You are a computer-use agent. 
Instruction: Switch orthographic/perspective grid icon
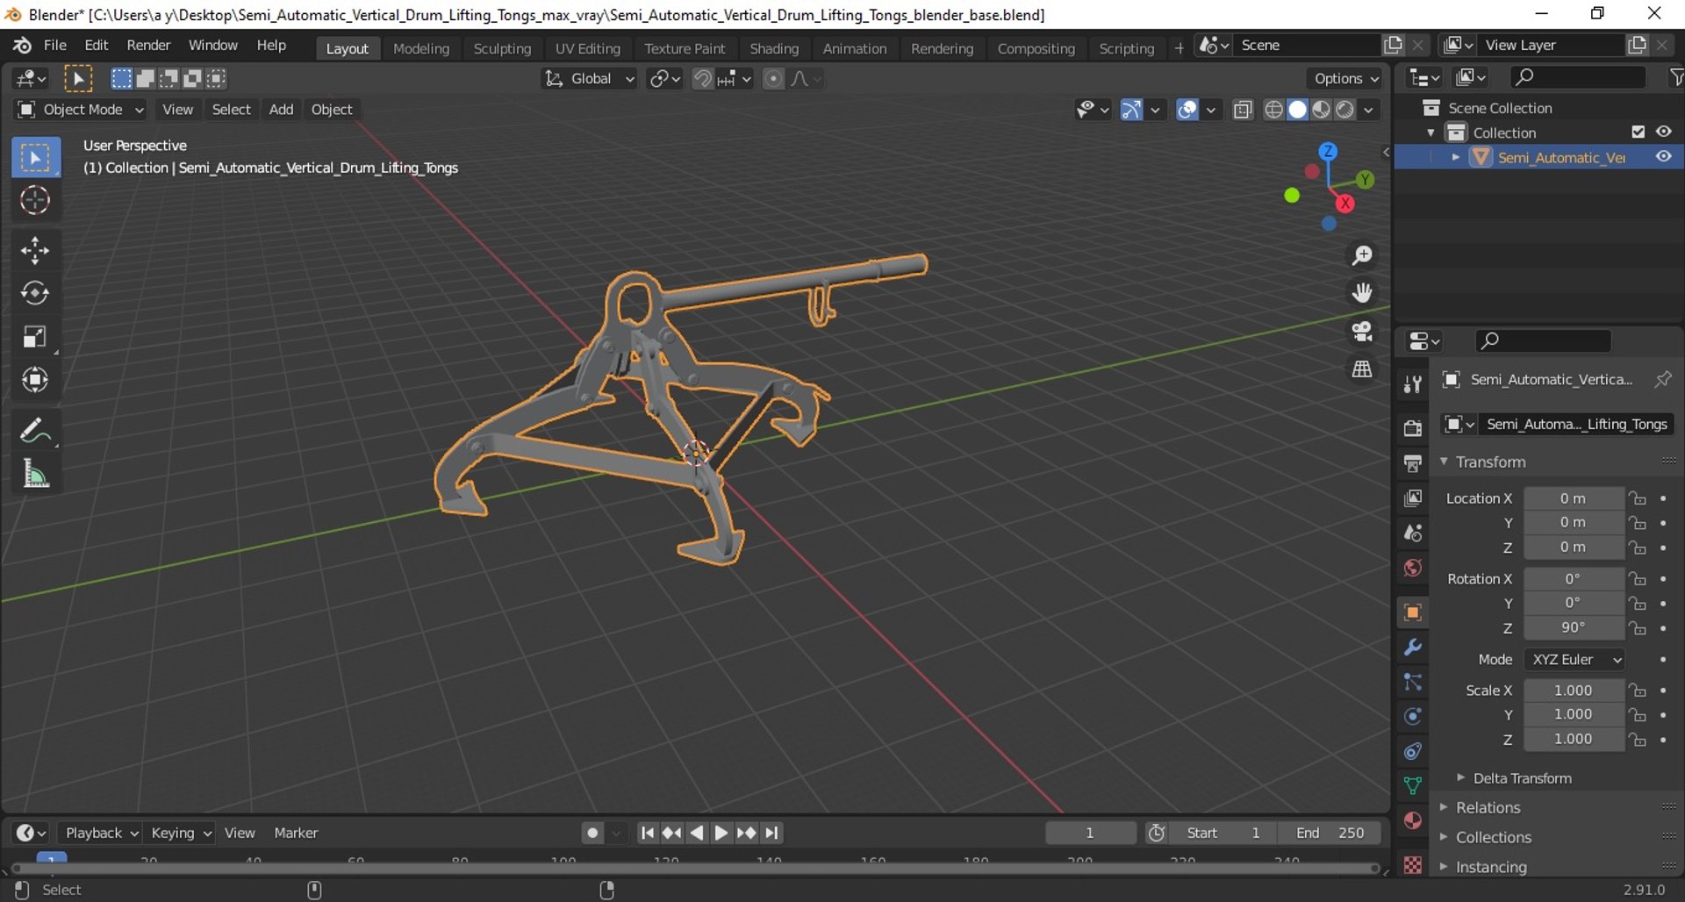(1362, 369)
